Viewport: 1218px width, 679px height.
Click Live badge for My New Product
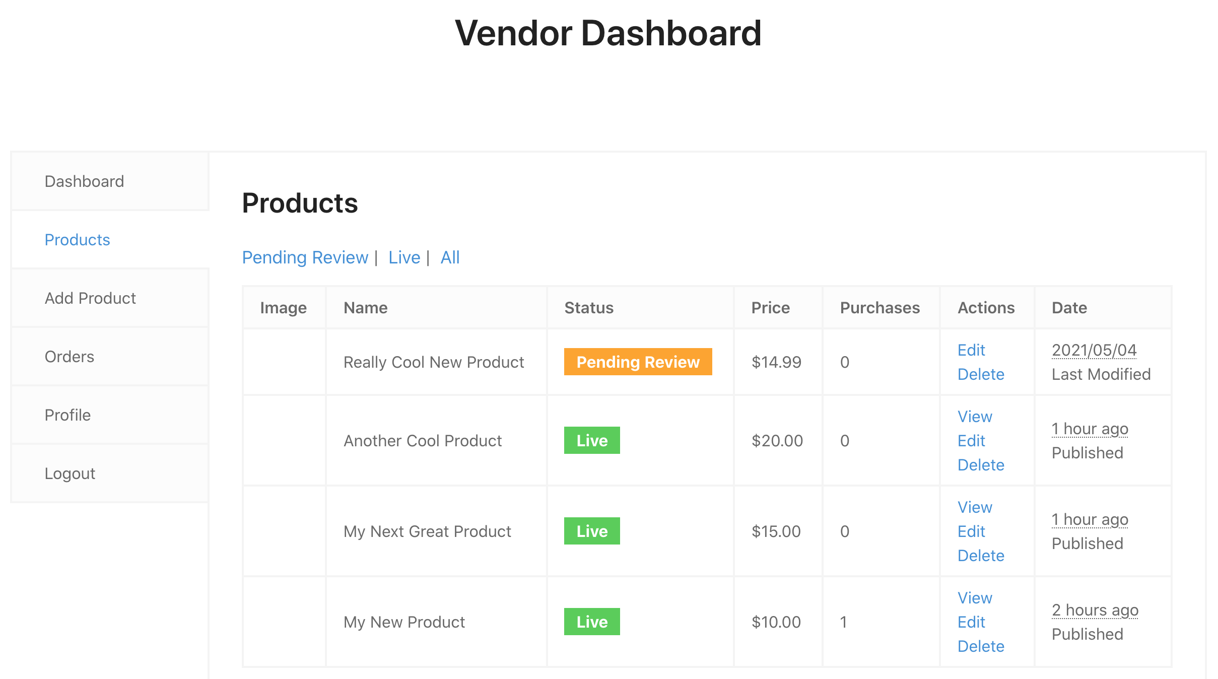(x=592, y=622)
